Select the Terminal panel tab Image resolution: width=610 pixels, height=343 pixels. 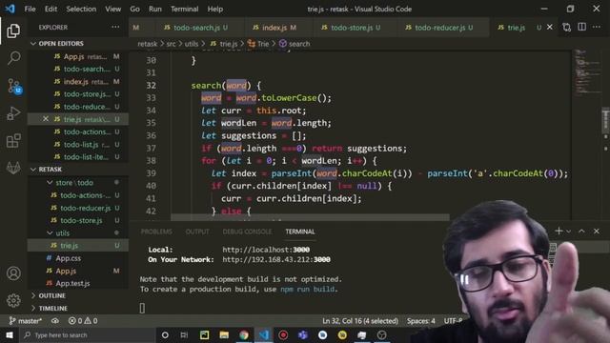[300, 232]
